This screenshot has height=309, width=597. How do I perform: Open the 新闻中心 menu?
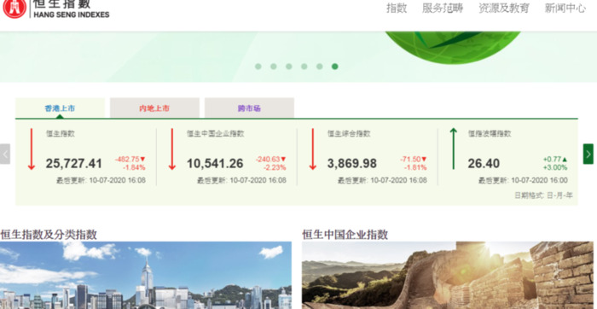tap(565, 8)
